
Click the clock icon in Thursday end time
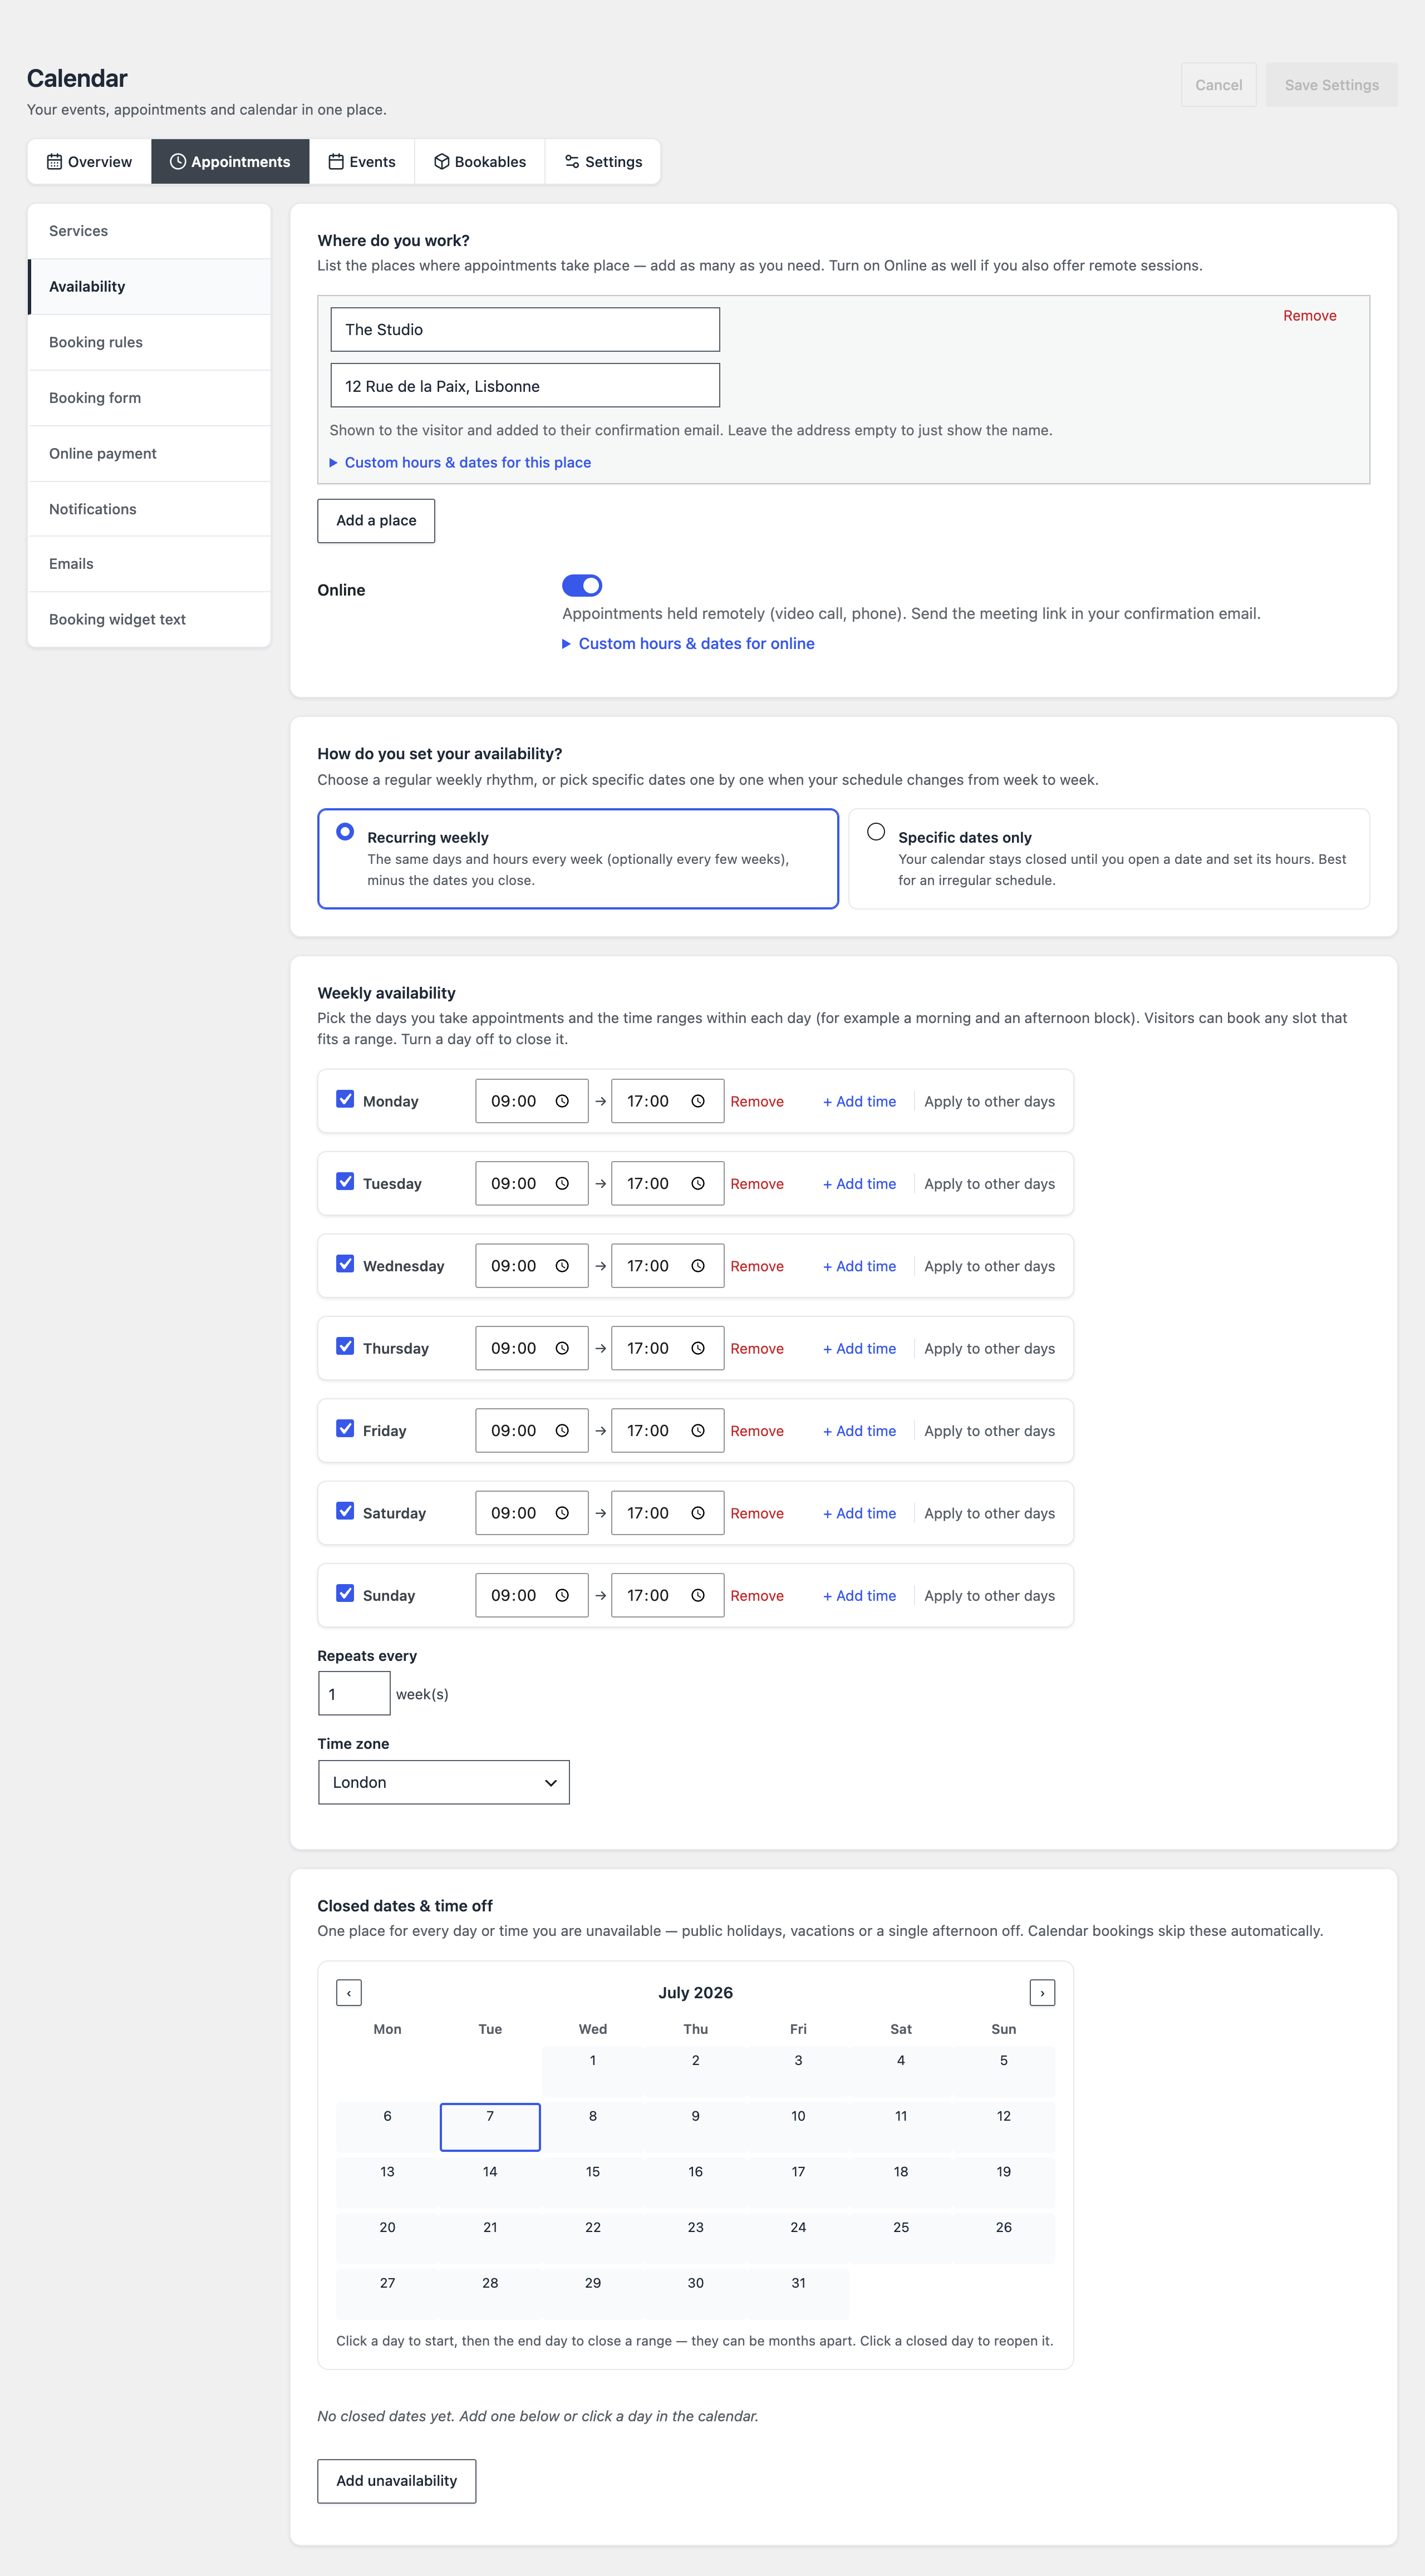coord(698,1348)
